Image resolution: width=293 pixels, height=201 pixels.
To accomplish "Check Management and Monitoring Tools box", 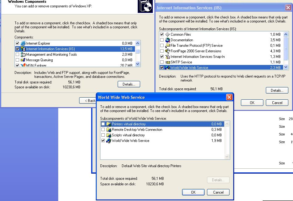I will click(x=17, y=54).
